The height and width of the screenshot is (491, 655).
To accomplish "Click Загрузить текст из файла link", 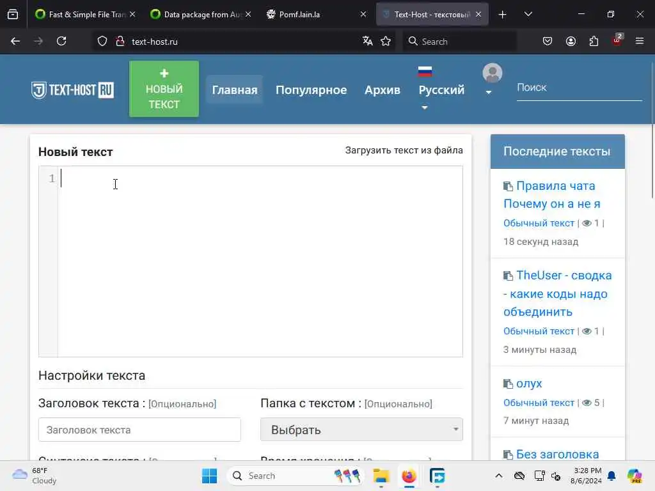I will point(404,150).
